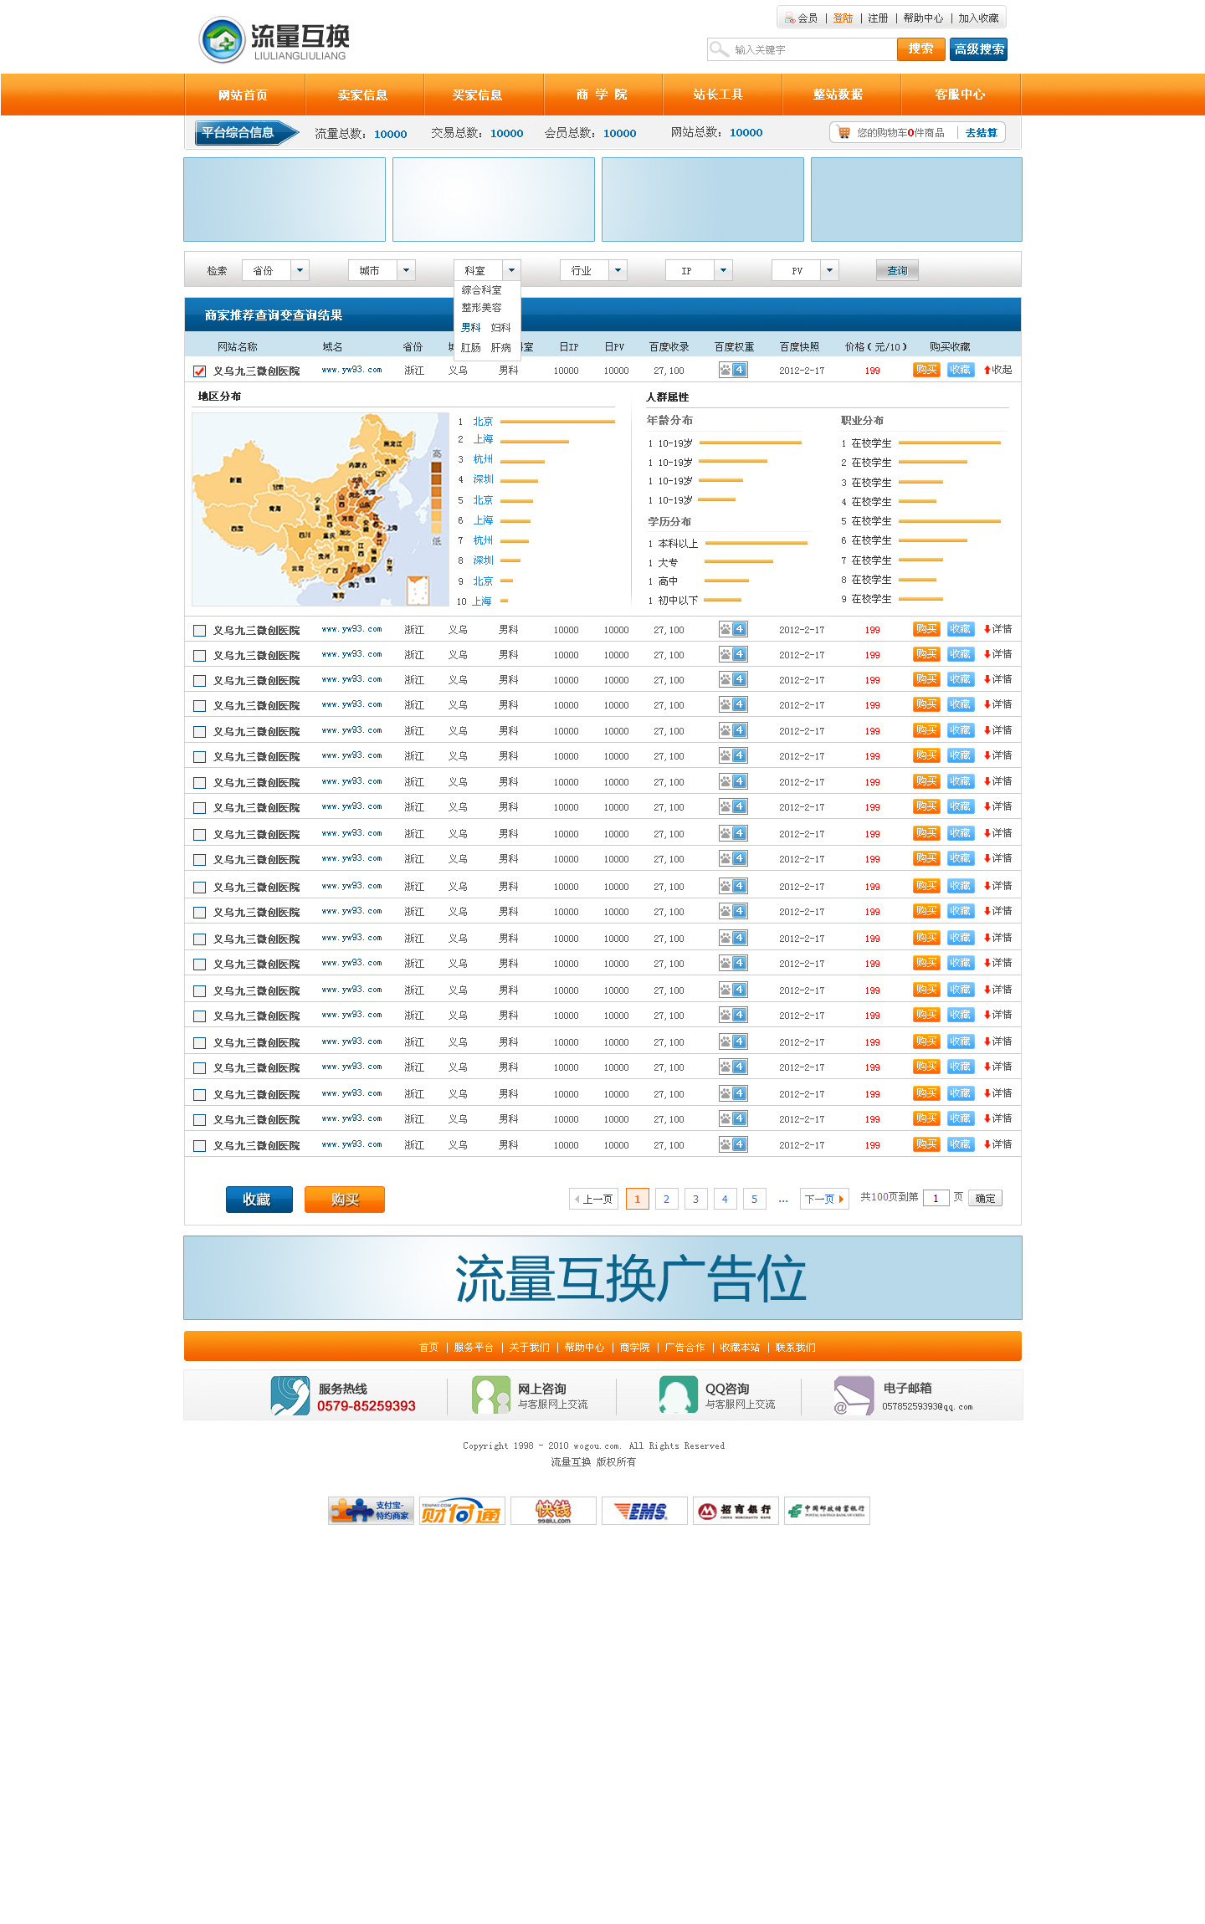Image resolution: width=1205 pixels, height=1924 pixels.
Task: Select 整形美容 from the department list
Action: pos(481,308)
